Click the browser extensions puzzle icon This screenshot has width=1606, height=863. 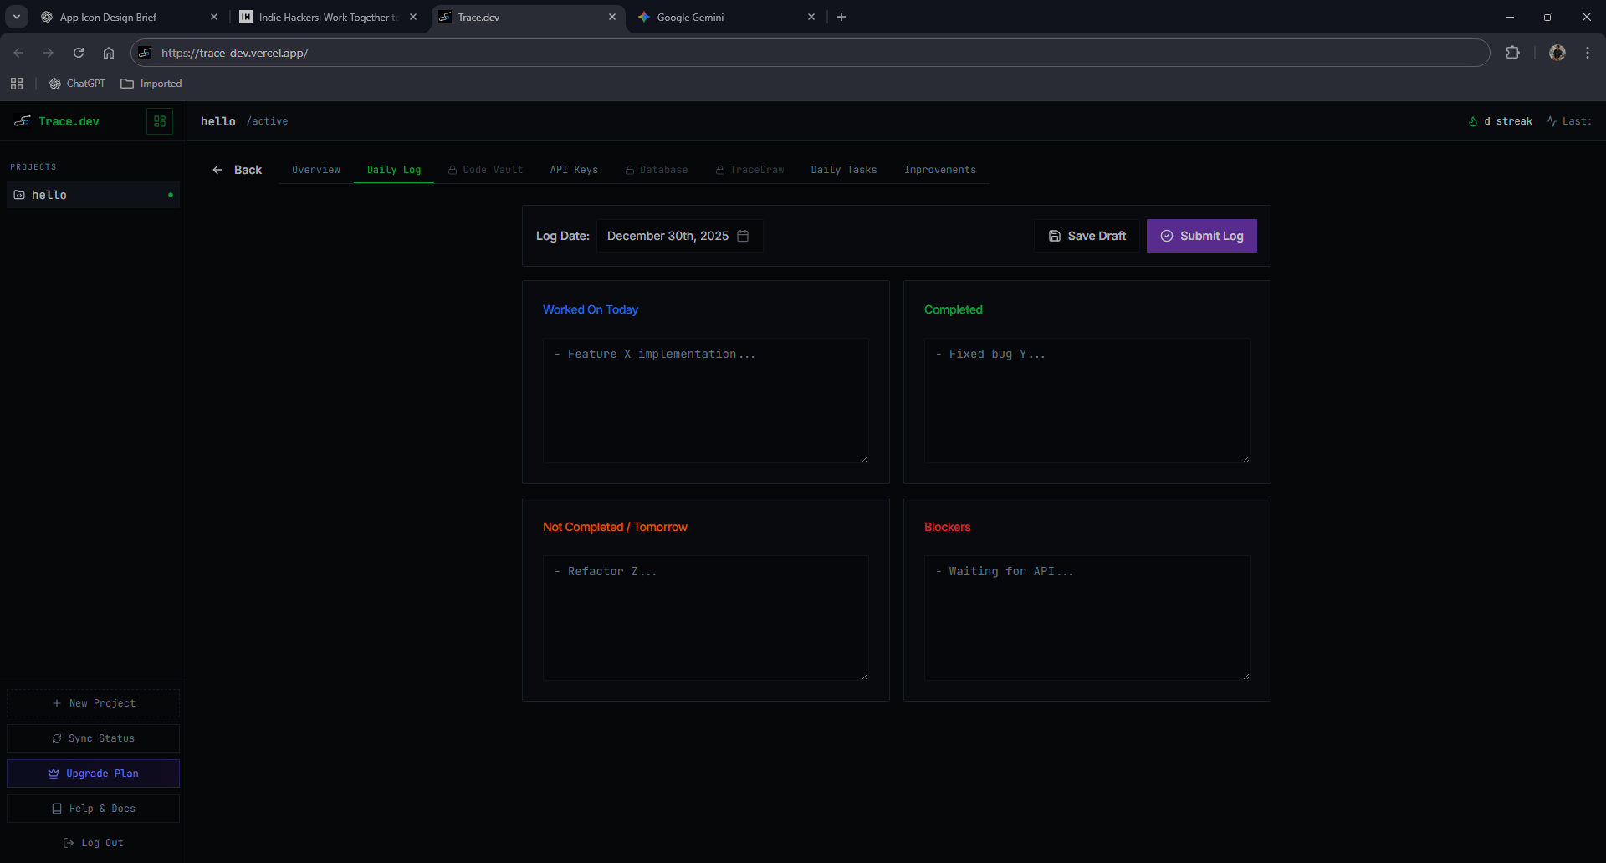tap(1513, 52)
